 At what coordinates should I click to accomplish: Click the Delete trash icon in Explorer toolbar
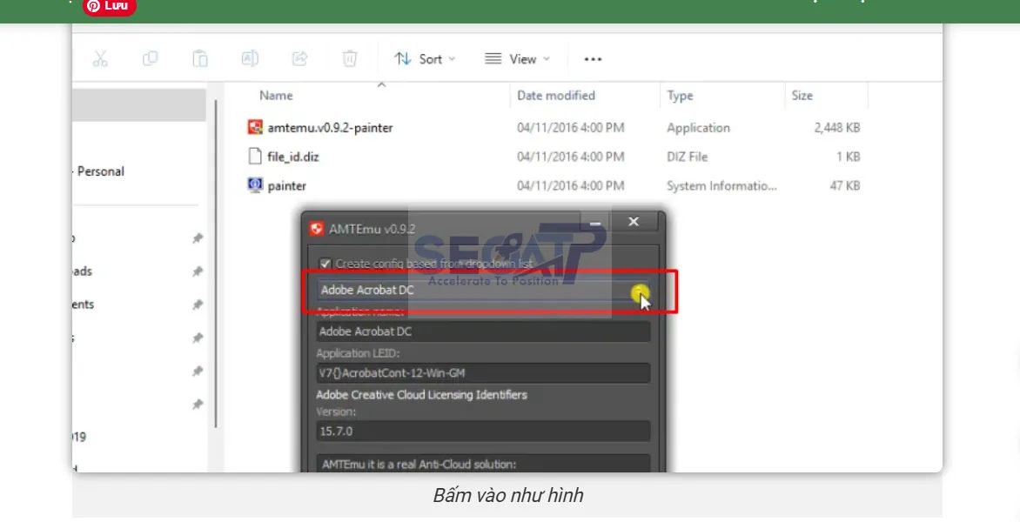tap(350, 59)
